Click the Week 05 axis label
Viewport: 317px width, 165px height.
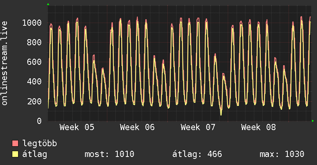[77, 127]
